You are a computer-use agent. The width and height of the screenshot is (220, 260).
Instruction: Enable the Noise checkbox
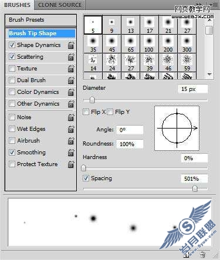coord(12,117)
